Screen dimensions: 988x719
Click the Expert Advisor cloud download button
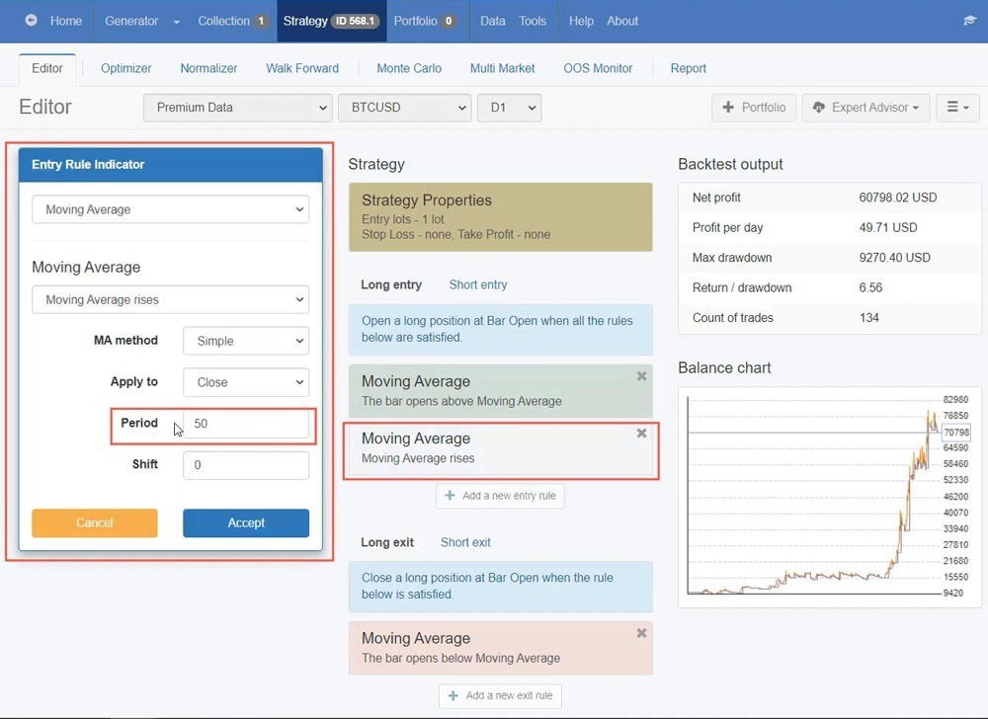coord(866,108)
